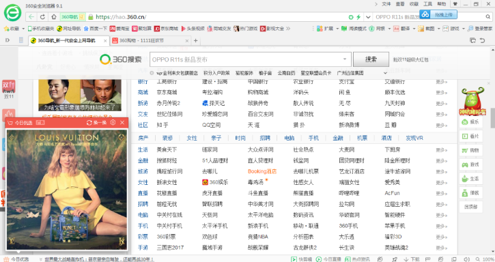Click the 下载 download icon in status bar

[412, 259]
